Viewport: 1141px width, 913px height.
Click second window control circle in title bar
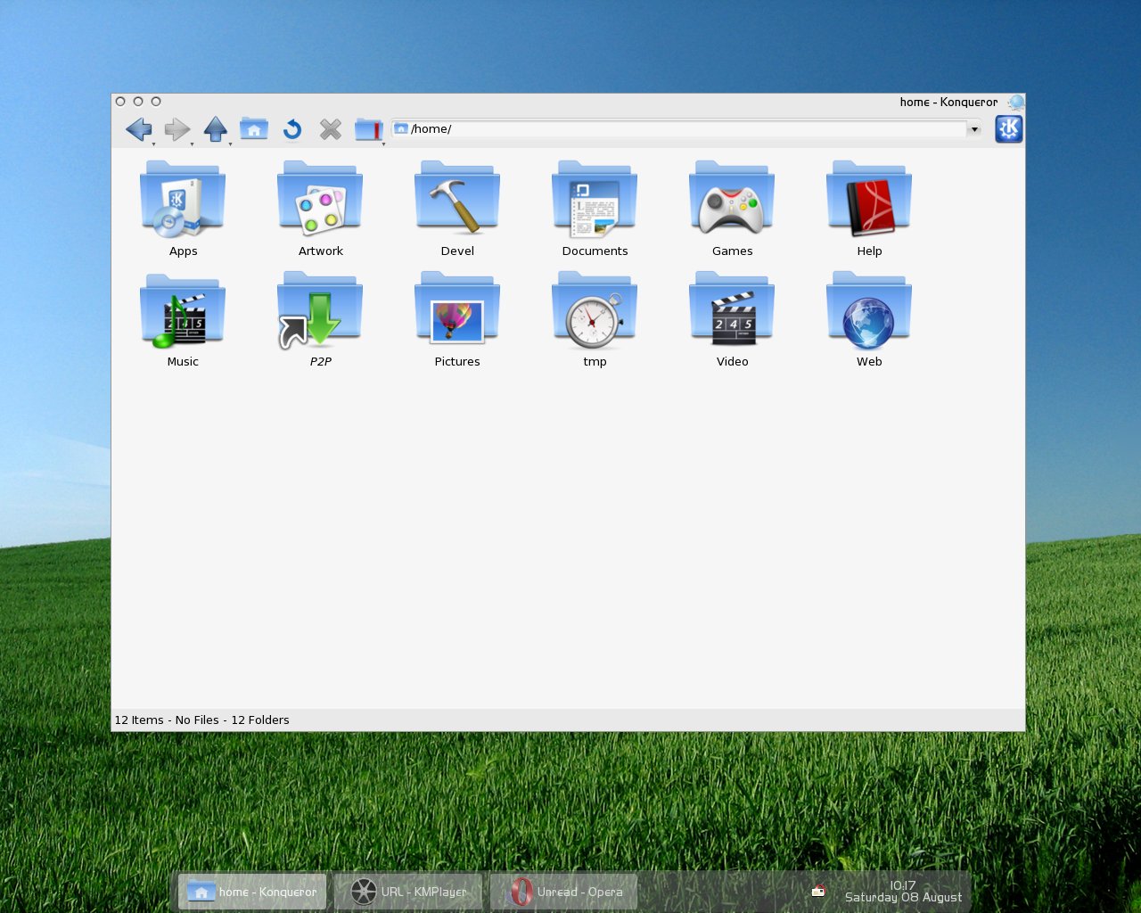pos(138,102)
